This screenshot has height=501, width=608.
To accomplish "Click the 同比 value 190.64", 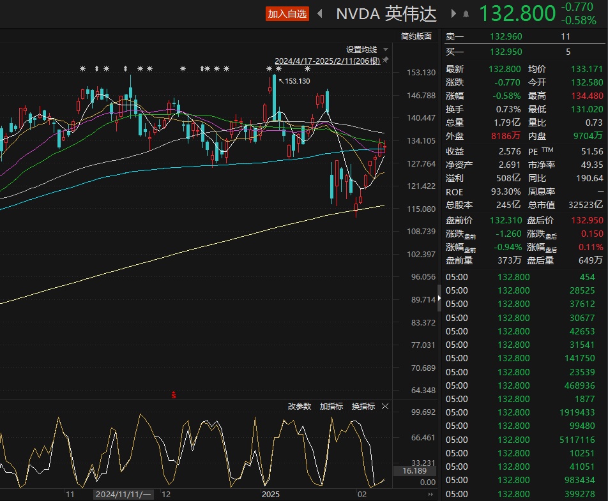I will [589, 178].
